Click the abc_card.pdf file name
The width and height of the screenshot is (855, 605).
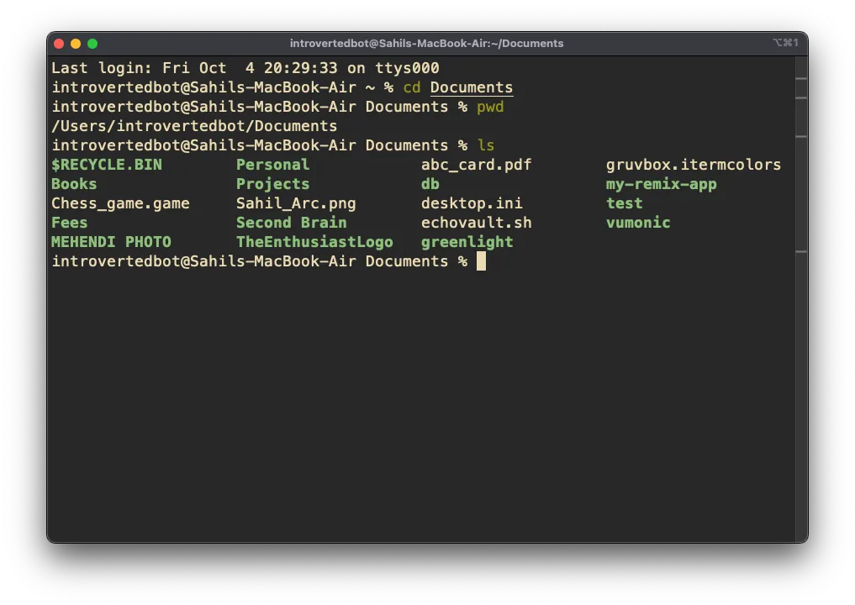click(476, 165)
